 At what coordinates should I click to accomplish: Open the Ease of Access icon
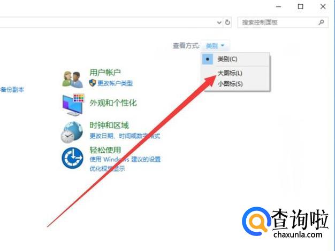coord(72,158)
